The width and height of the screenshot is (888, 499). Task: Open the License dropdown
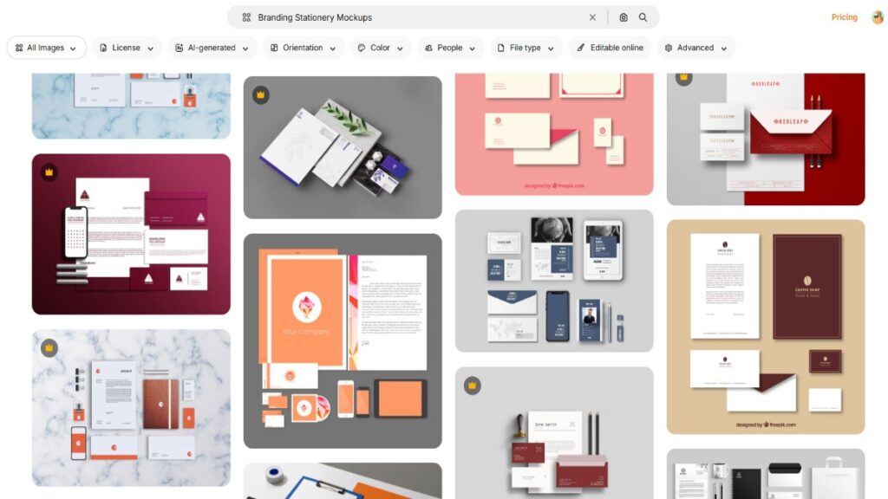[x=127, y=48]
